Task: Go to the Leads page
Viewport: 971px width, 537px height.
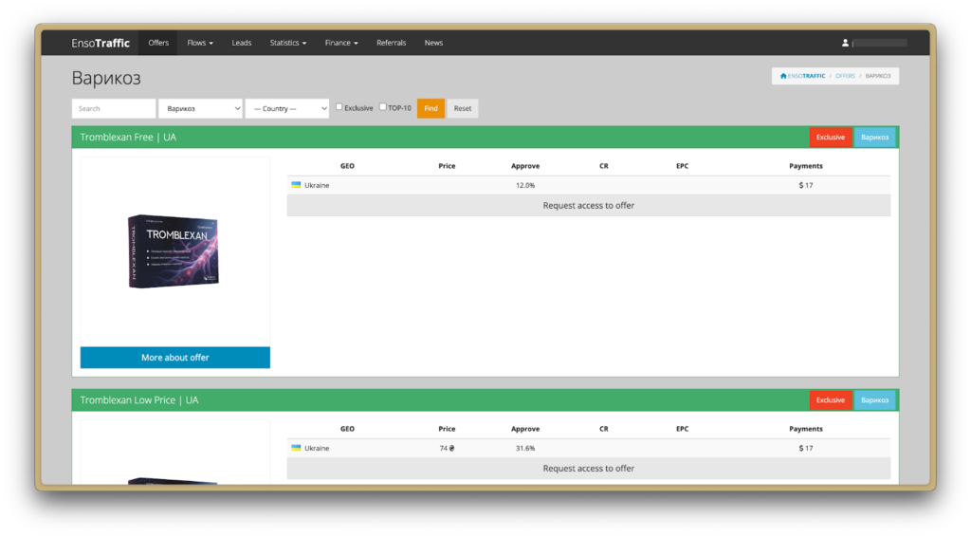Action: click(x=242, y=43)
